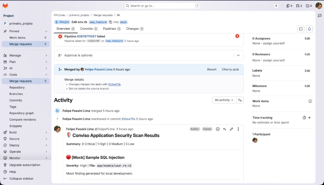This screenshot has width=324, height=185.
Task: Click the failed pipeline status icon at right
Action: 237,36
